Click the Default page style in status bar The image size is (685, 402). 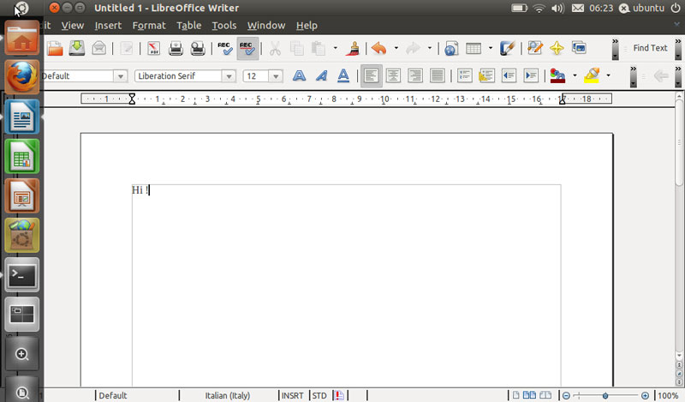click(113, 395)
